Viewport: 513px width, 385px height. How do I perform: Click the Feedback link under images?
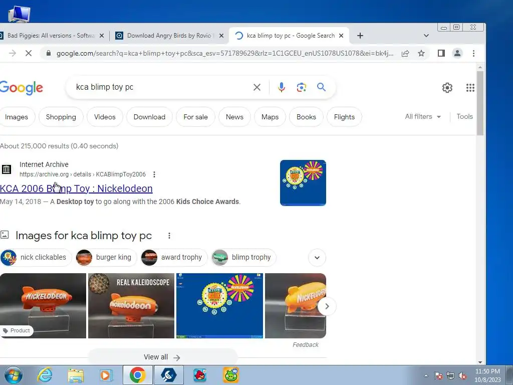click(x=305, y=345)
